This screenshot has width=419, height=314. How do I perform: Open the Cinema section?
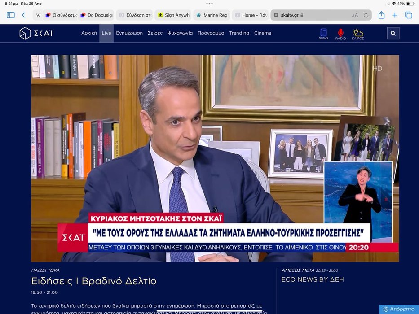click(x=263, y=33)
